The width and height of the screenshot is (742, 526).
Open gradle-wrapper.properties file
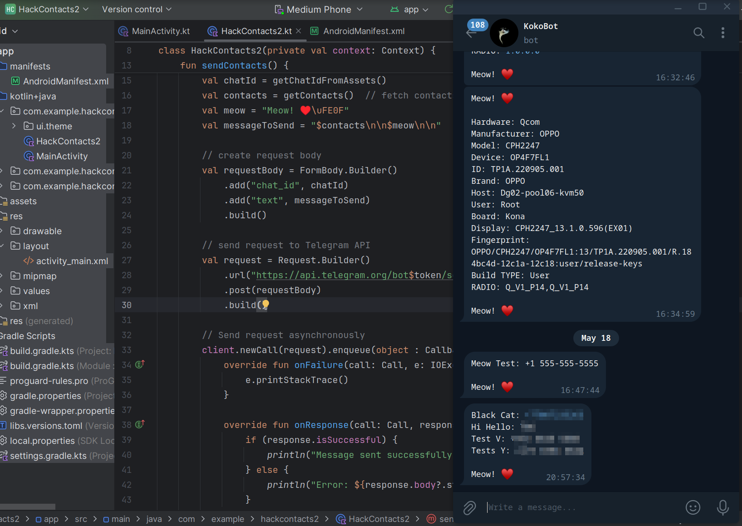tap(57, 411)
